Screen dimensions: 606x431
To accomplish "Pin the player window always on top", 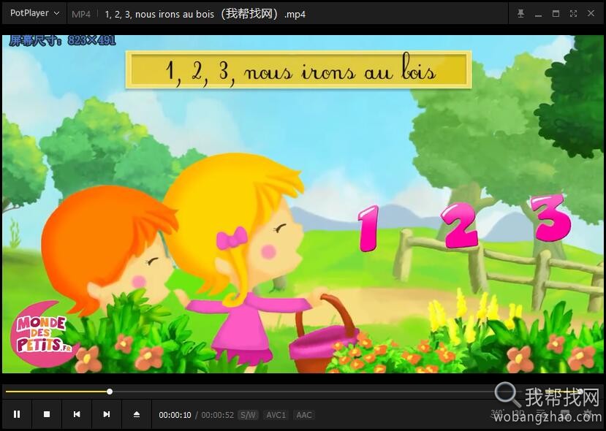I will click(520, 14).
